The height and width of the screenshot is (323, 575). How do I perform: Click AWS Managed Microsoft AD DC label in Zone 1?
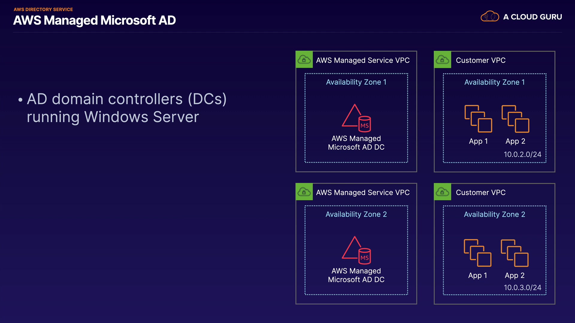click(356, 143)
